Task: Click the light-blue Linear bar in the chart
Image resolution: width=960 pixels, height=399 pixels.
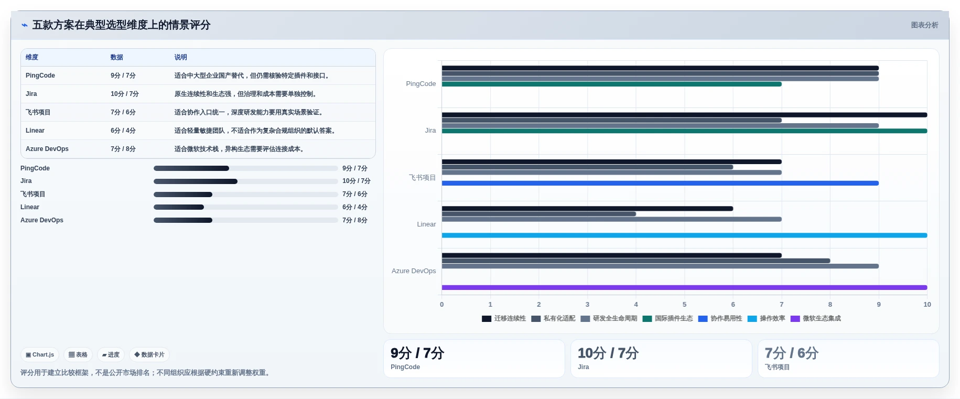Action: click(684, 235)
